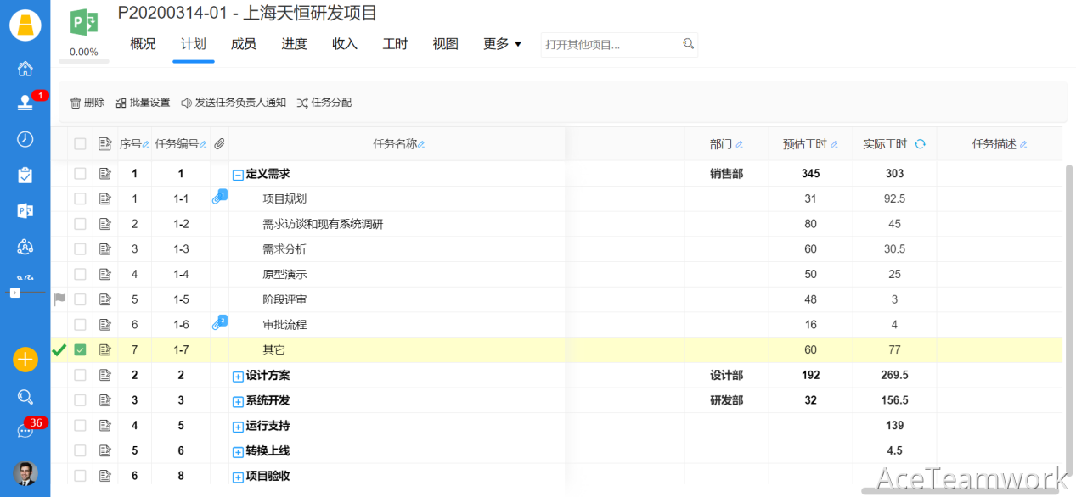
Task: Check the checkbox for 设计方案 row
Action: (x=80, y=375)
